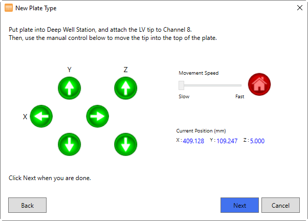Image resolution: width=308 pixels, height=221 pixels.
Task: Go to the previous step with Back
Action: pyautogui.click(x=28, y=205)
